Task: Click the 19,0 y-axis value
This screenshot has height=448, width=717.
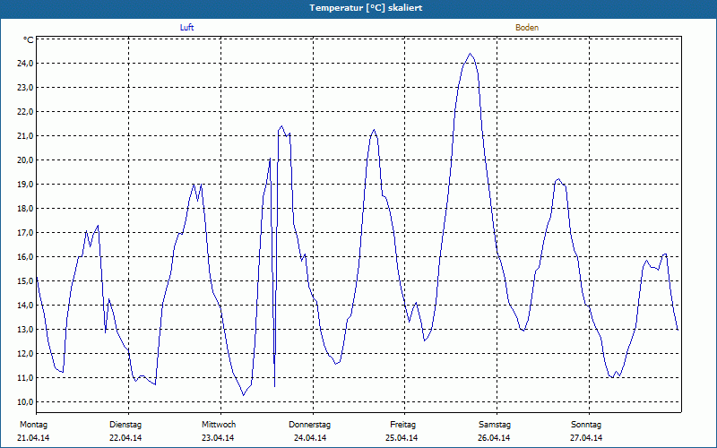Action: click(25, 185)
